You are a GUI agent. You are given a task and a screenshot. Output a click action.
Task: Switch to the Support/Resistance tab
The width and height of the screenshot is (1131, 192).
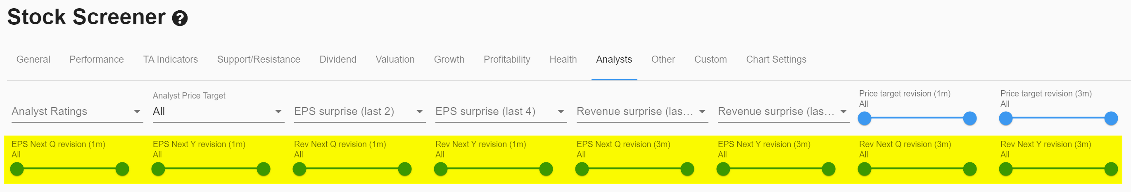pos(259,60)
